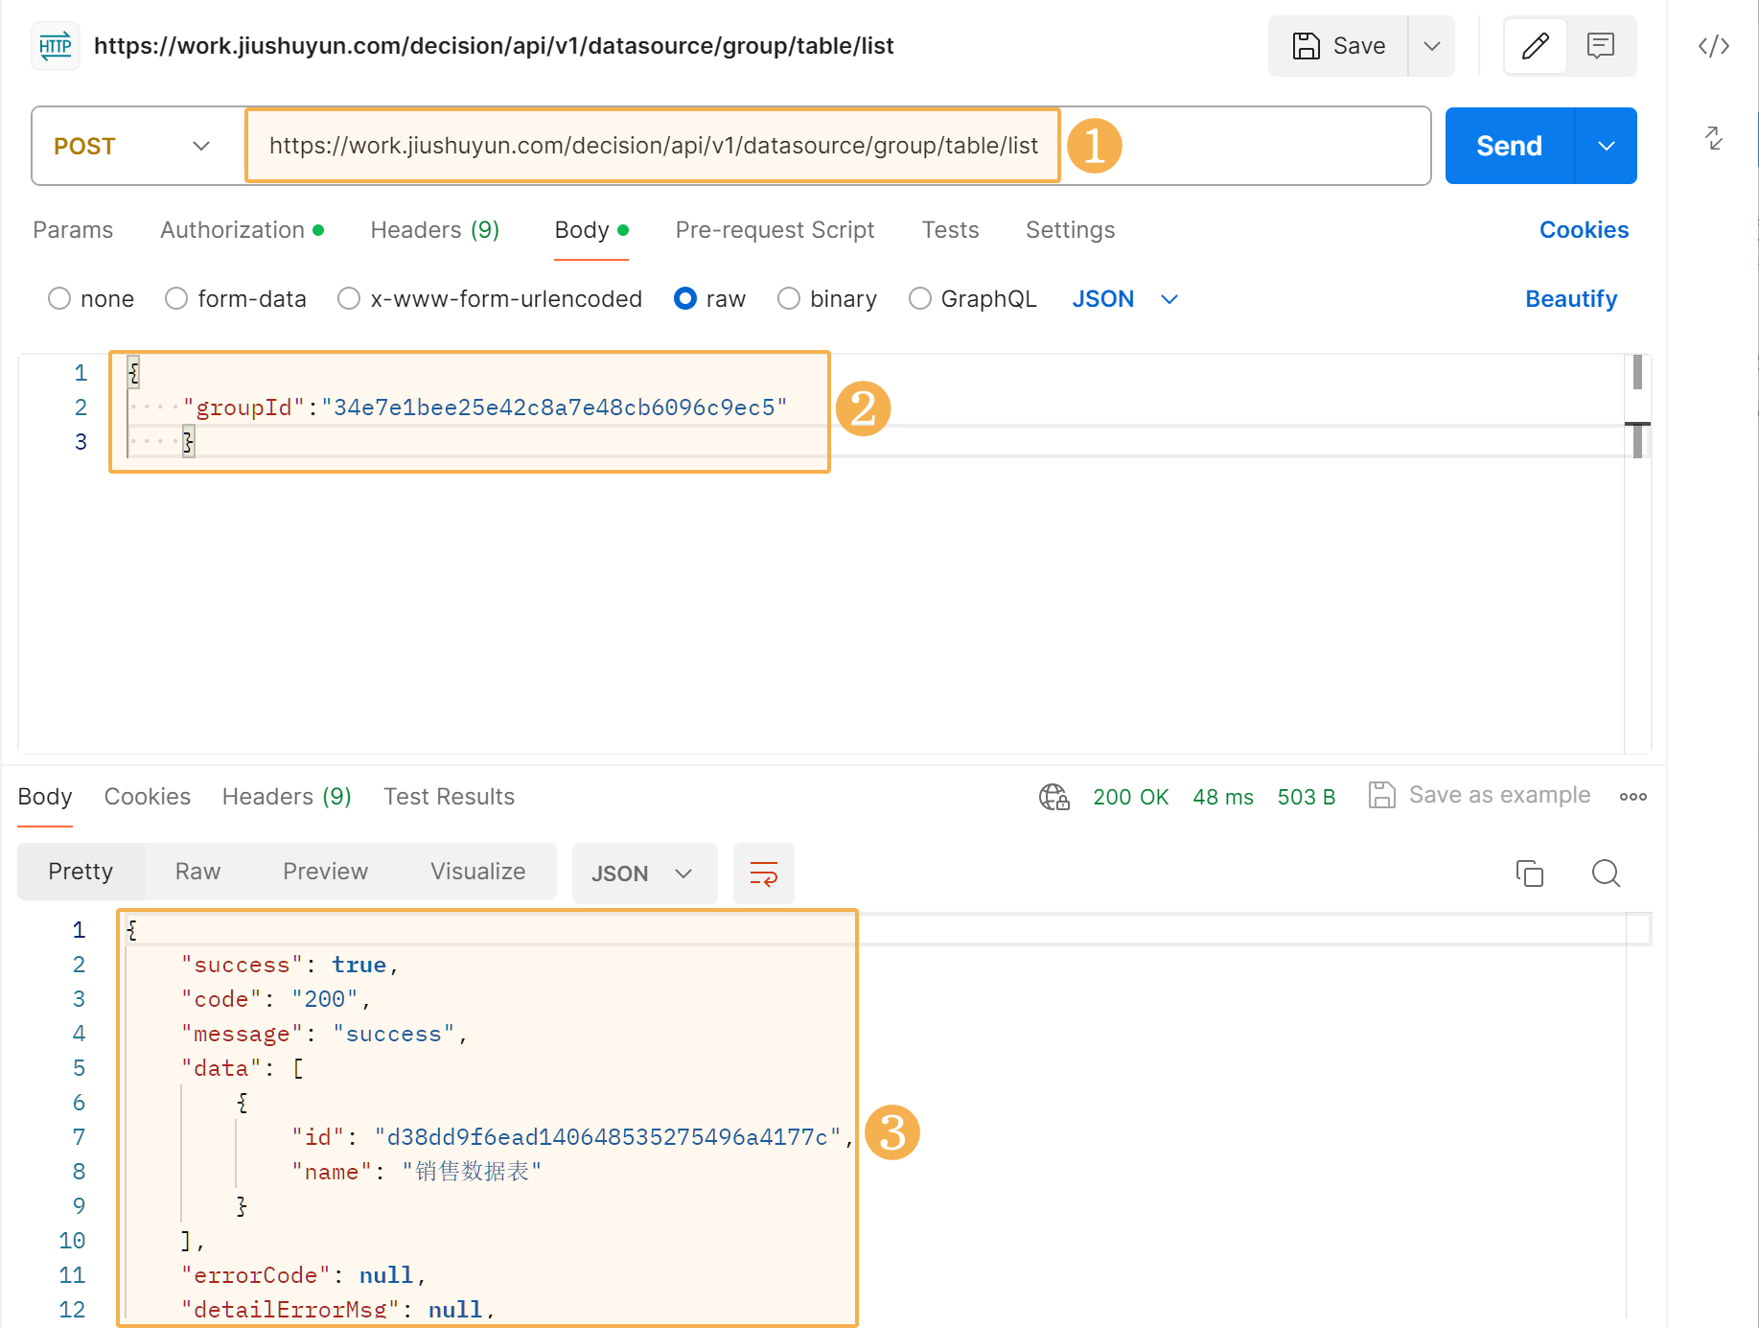Select the GraphQL radio button
The image size is (1759, 1328).
[920, 299]
